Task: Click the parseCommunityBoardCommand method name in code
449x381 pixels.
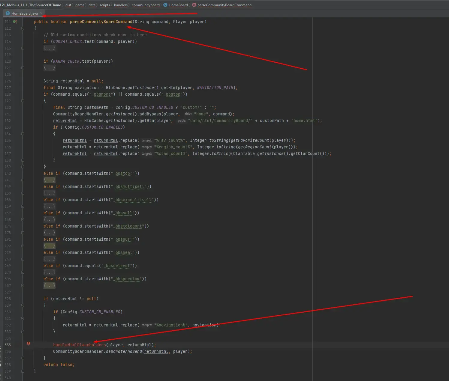Action: point(101,22)
